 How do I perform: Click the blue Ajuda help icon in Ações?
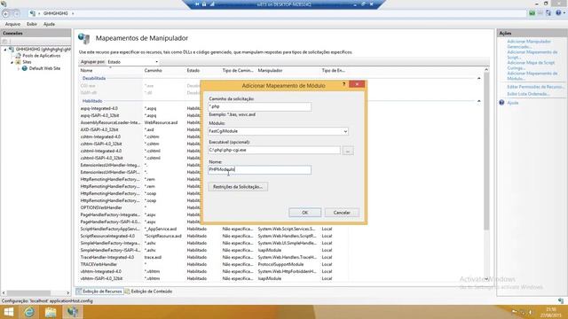coord(501,103)
